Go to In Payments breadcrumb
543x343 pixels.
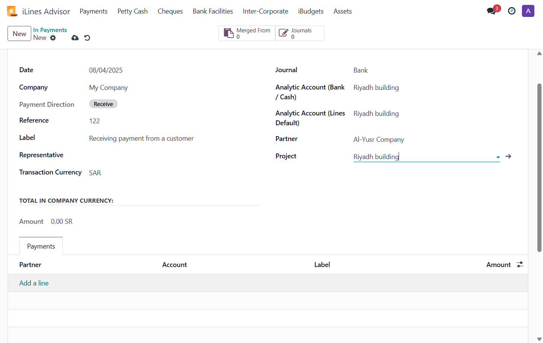pyautogui.click(x=50, y=30)
